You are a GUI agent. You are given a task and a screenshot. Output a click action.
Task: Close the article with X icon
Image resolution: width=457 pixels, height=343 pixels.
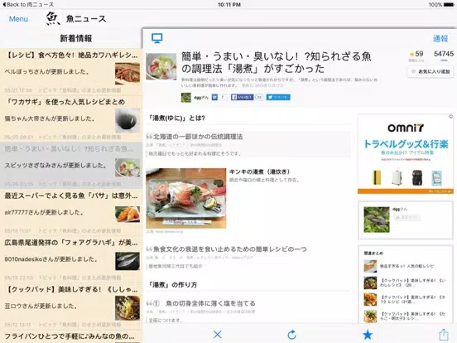click(x=218, y=334)
